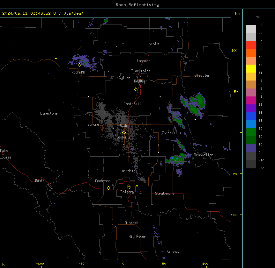Click the Calgary city label
The height and width of the screenshot is (268, 275).
point(127,192)
